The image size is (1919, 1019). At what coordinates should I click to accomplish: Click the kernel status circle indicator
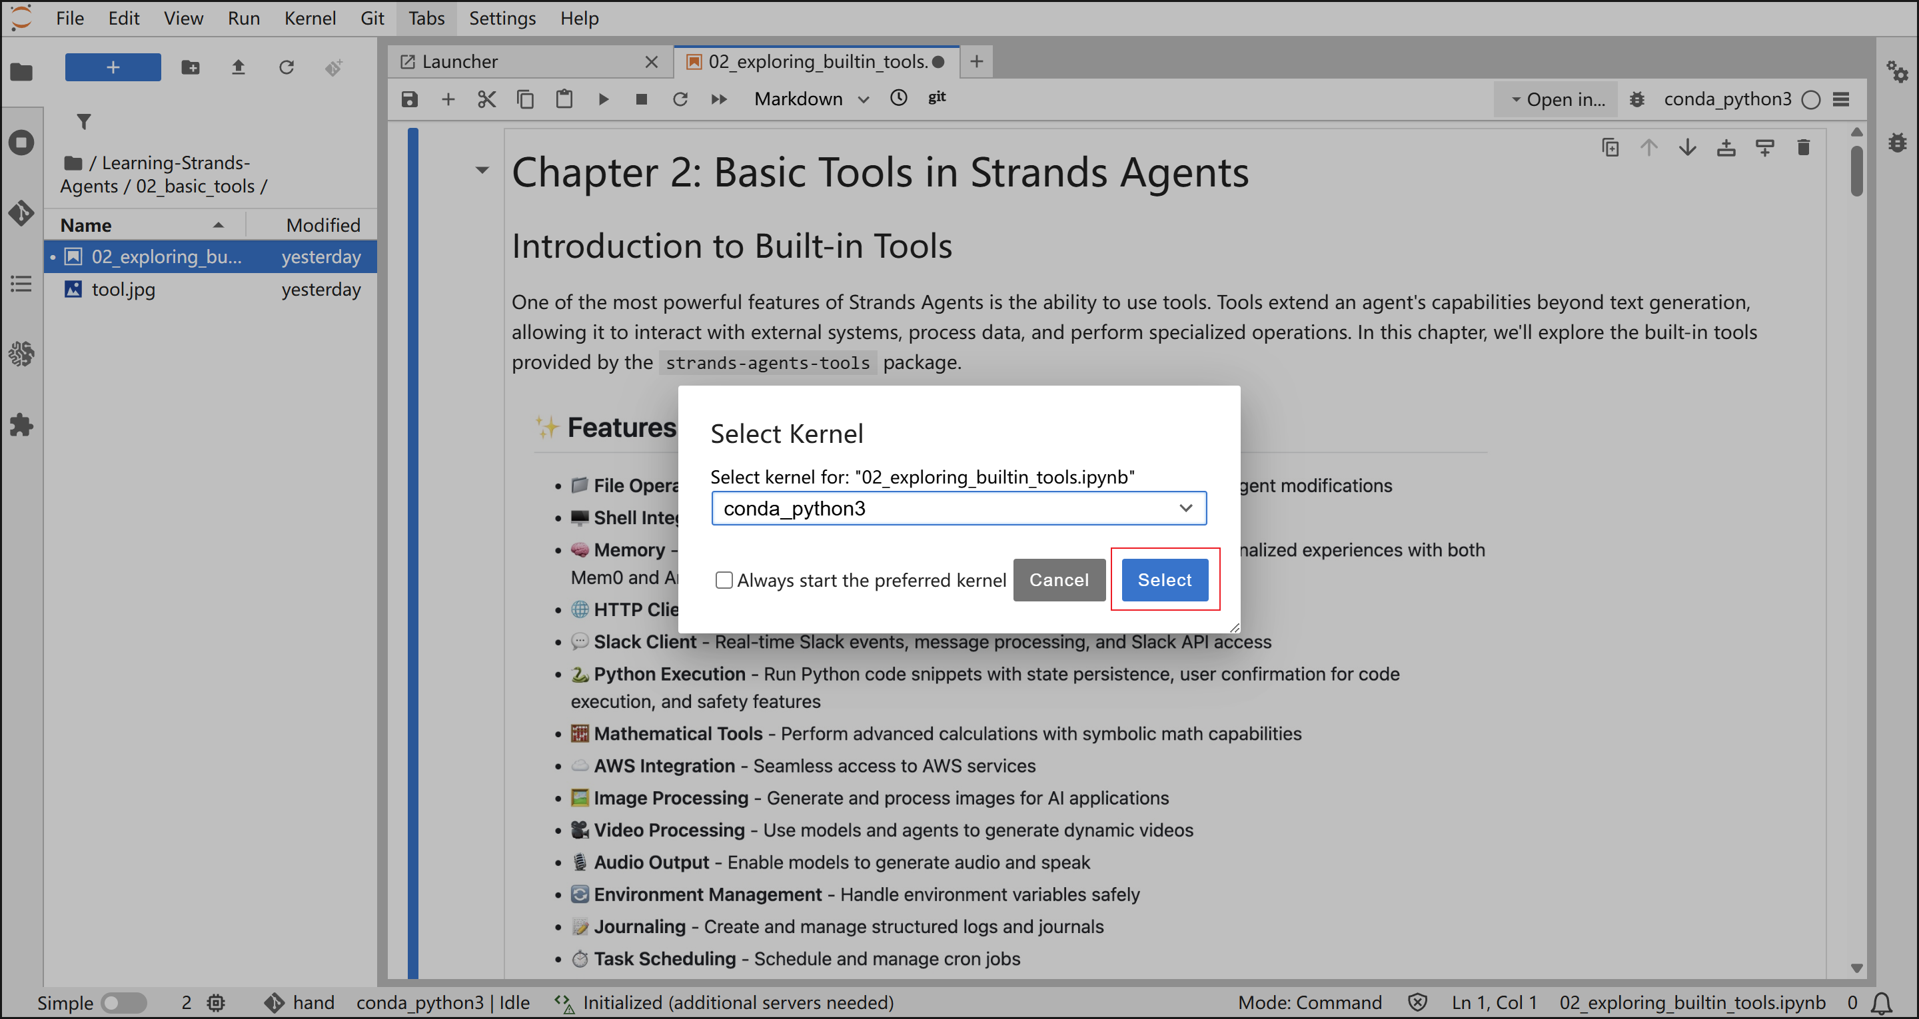(1811, 99)
